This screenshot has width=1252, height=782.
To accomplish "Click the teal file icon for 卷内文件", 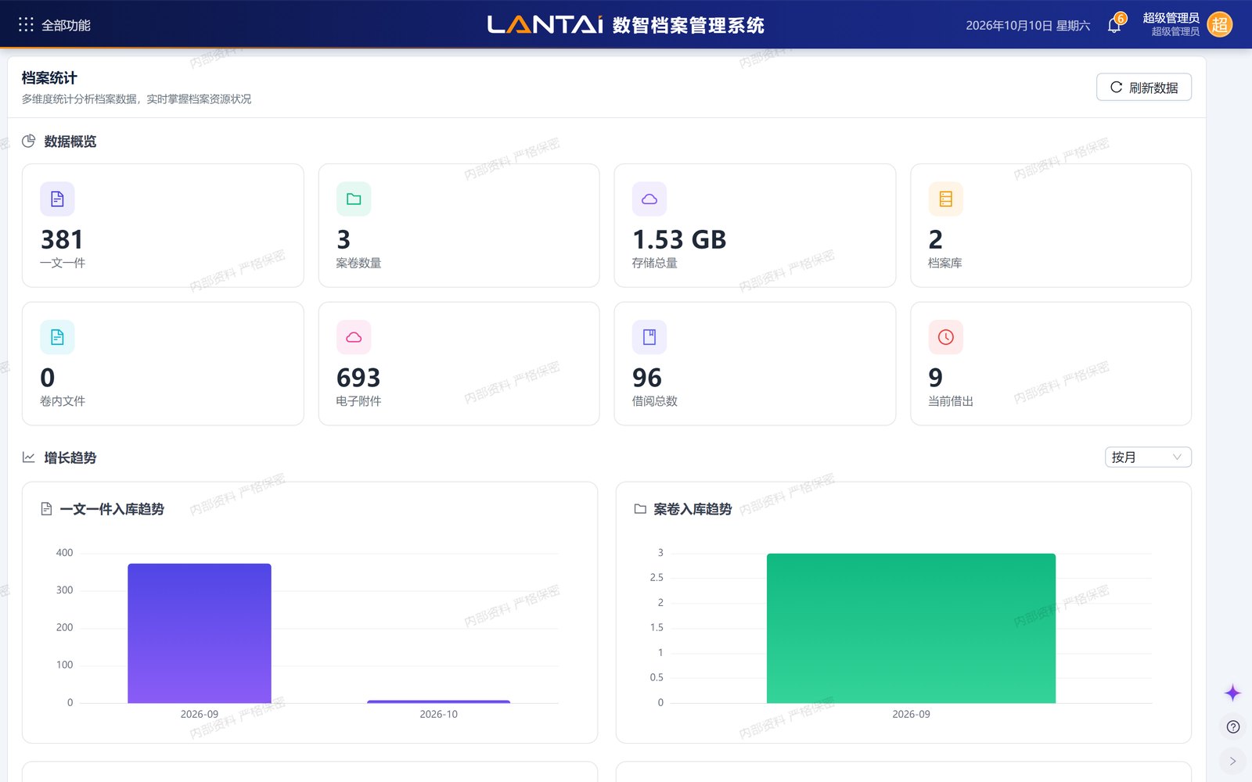I will pyautogui.click(x=57, y=337).
